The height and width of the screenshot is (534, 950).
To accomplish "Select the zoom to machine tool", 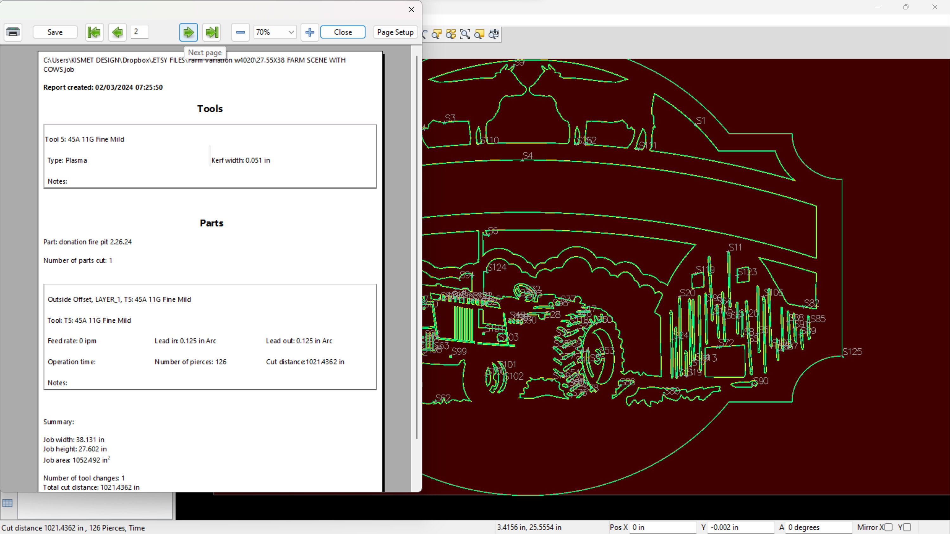I will click(494, 34).
